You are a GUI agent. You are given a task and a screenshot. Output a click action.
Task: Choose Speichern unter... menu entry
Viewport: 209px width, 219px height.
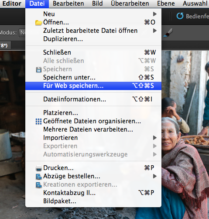tap(93, 77)
